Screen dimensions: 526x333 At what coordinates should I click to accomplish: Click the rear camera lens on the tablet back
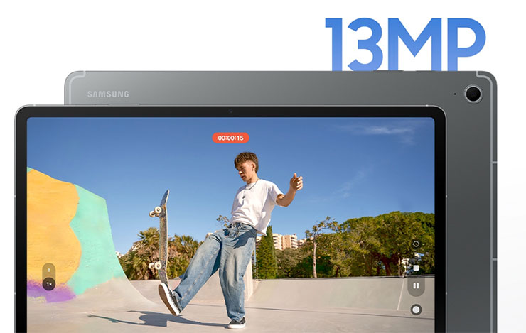click(x=473, y=93)
